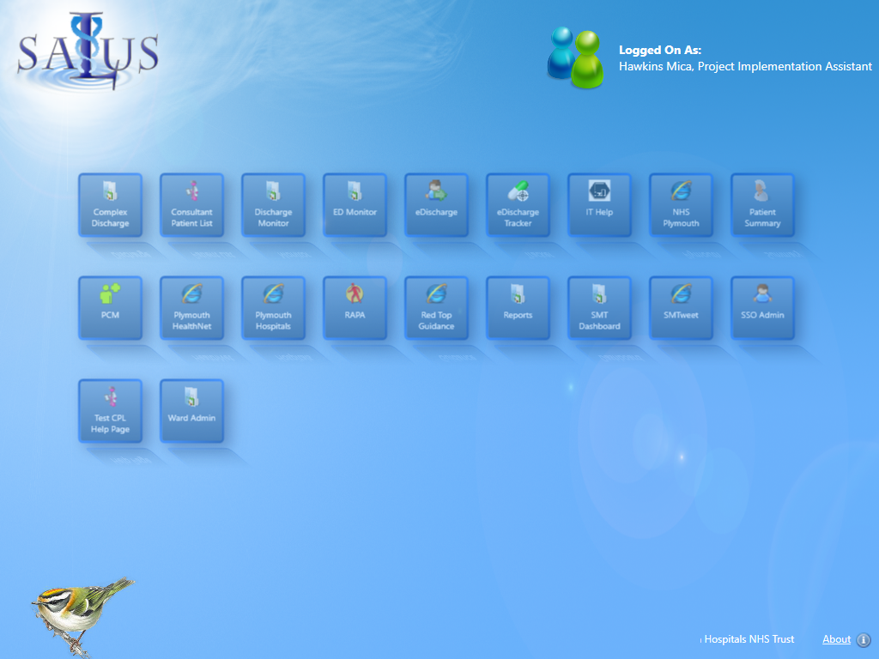Launch Consultant Patient List
Screen dimensions: 879x659
click(191, 205)
